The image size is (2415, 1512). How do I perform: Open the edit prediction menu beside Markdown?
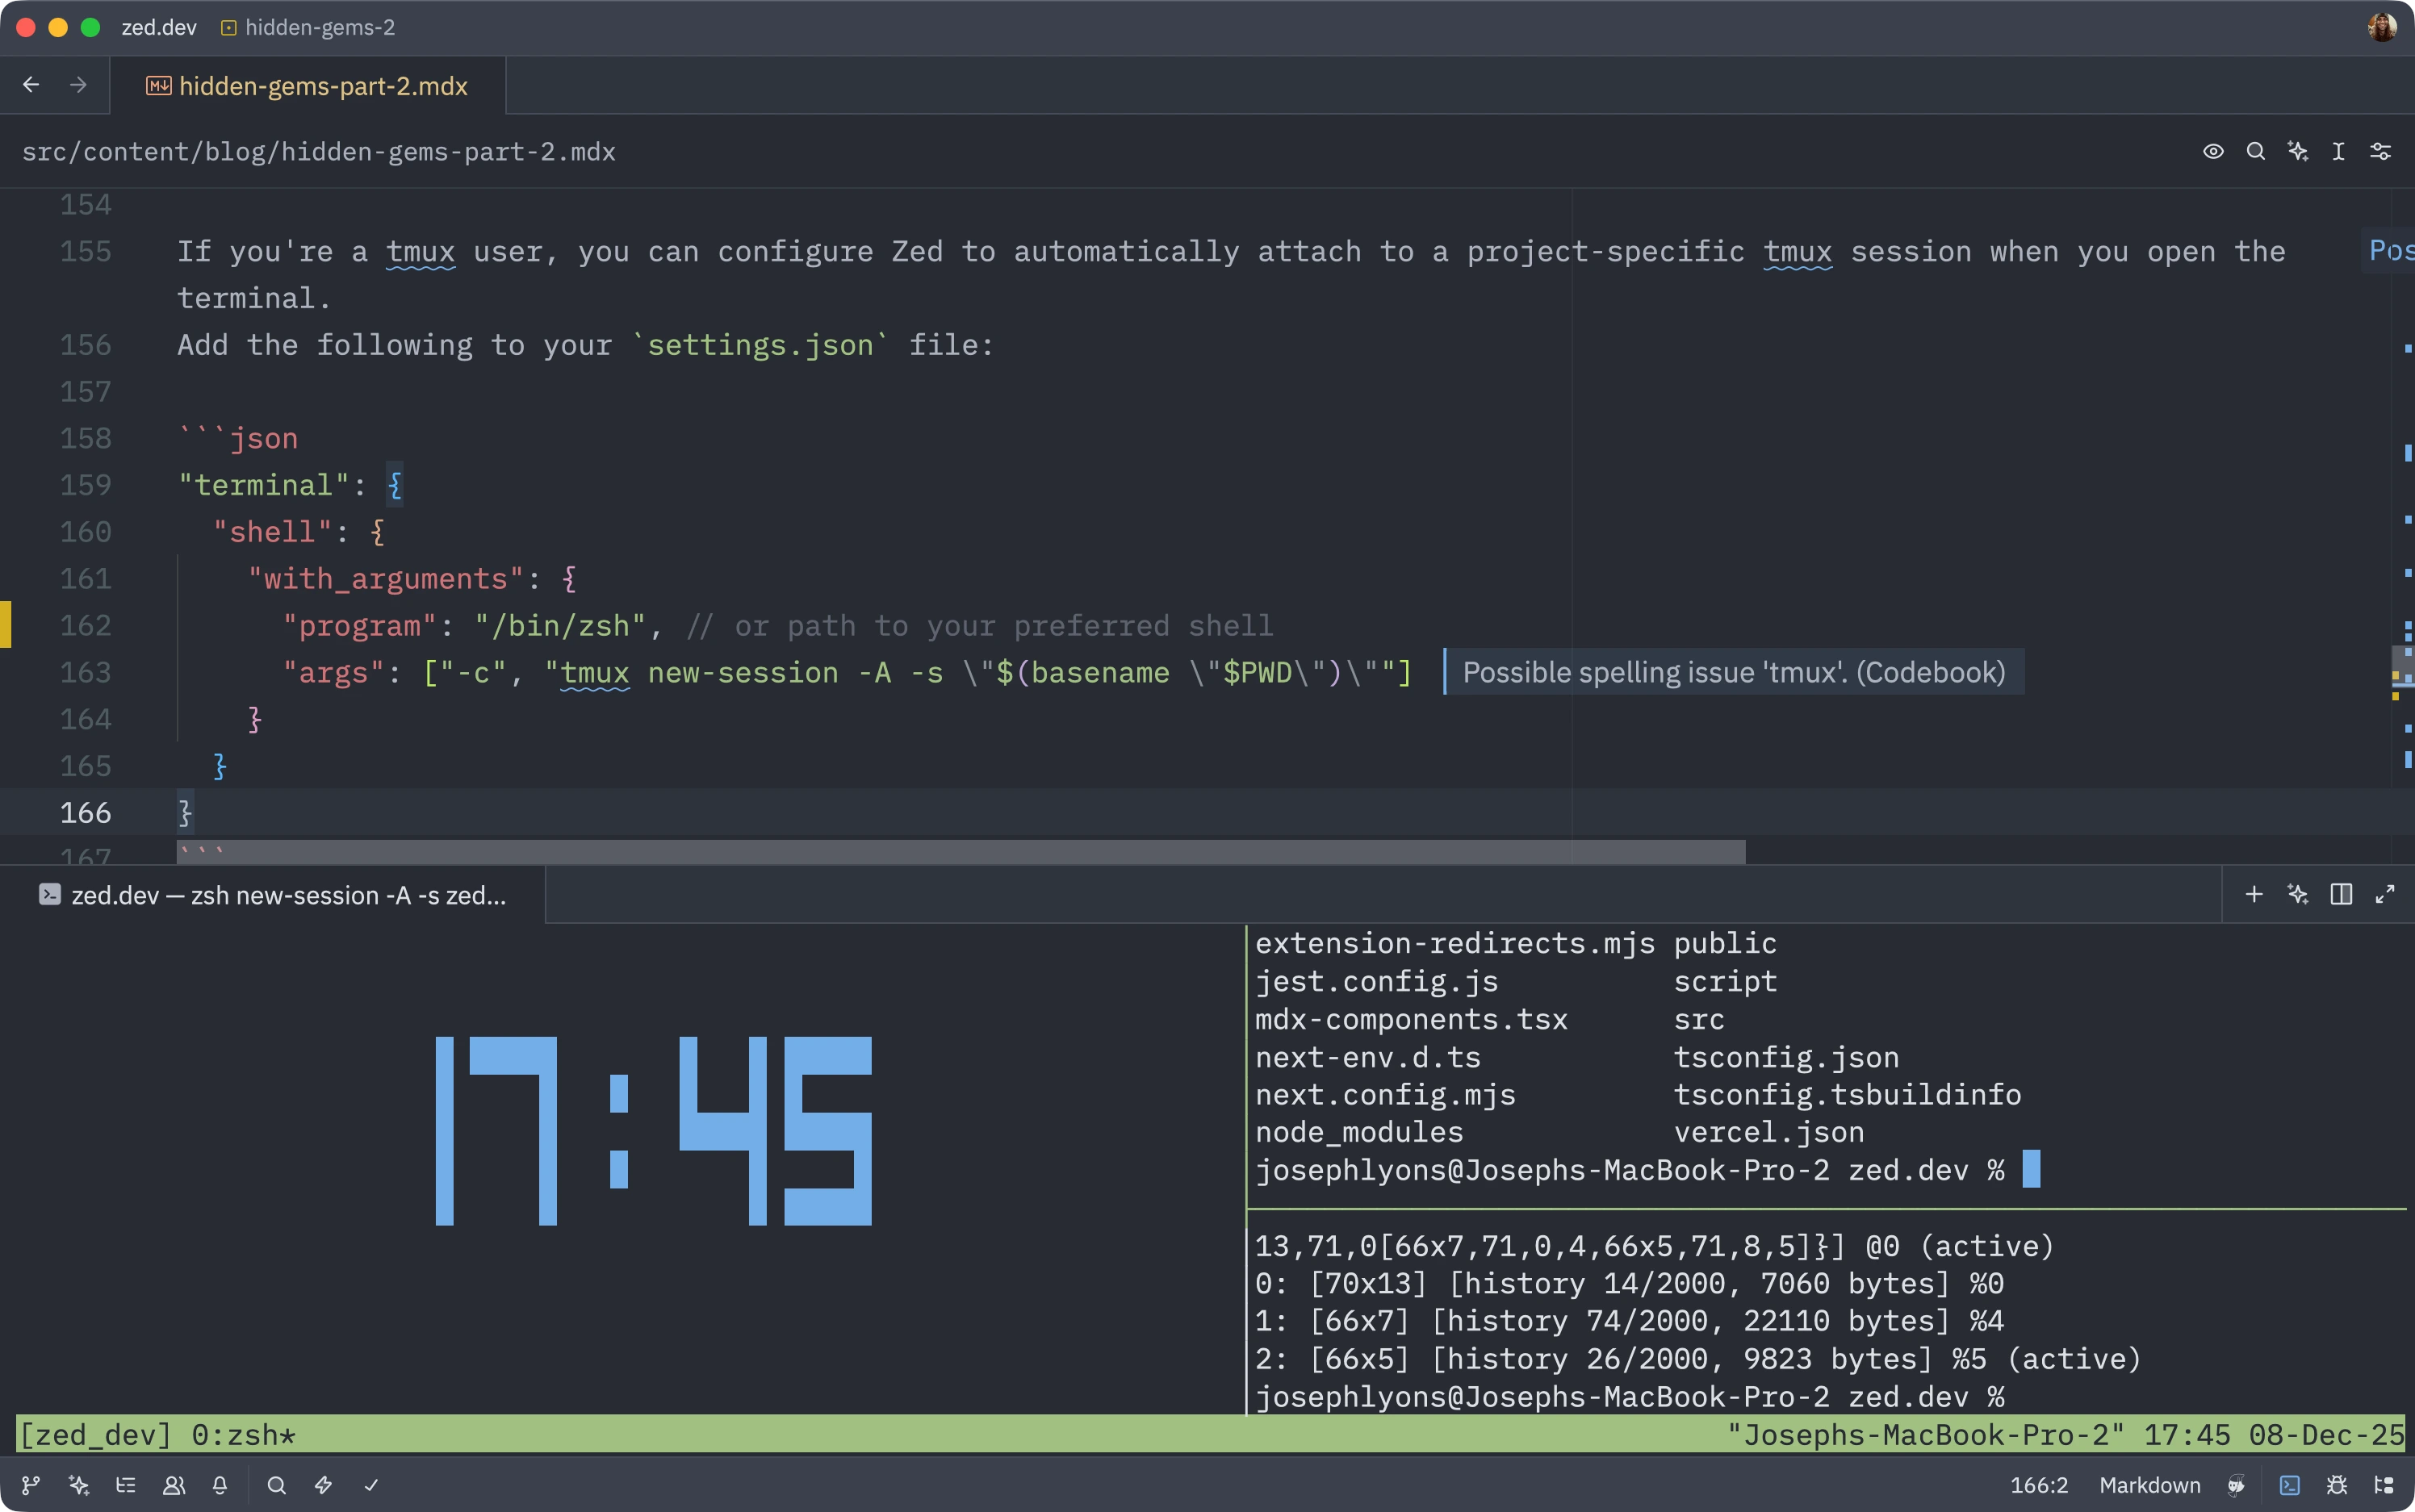tap(2237, 1486)
